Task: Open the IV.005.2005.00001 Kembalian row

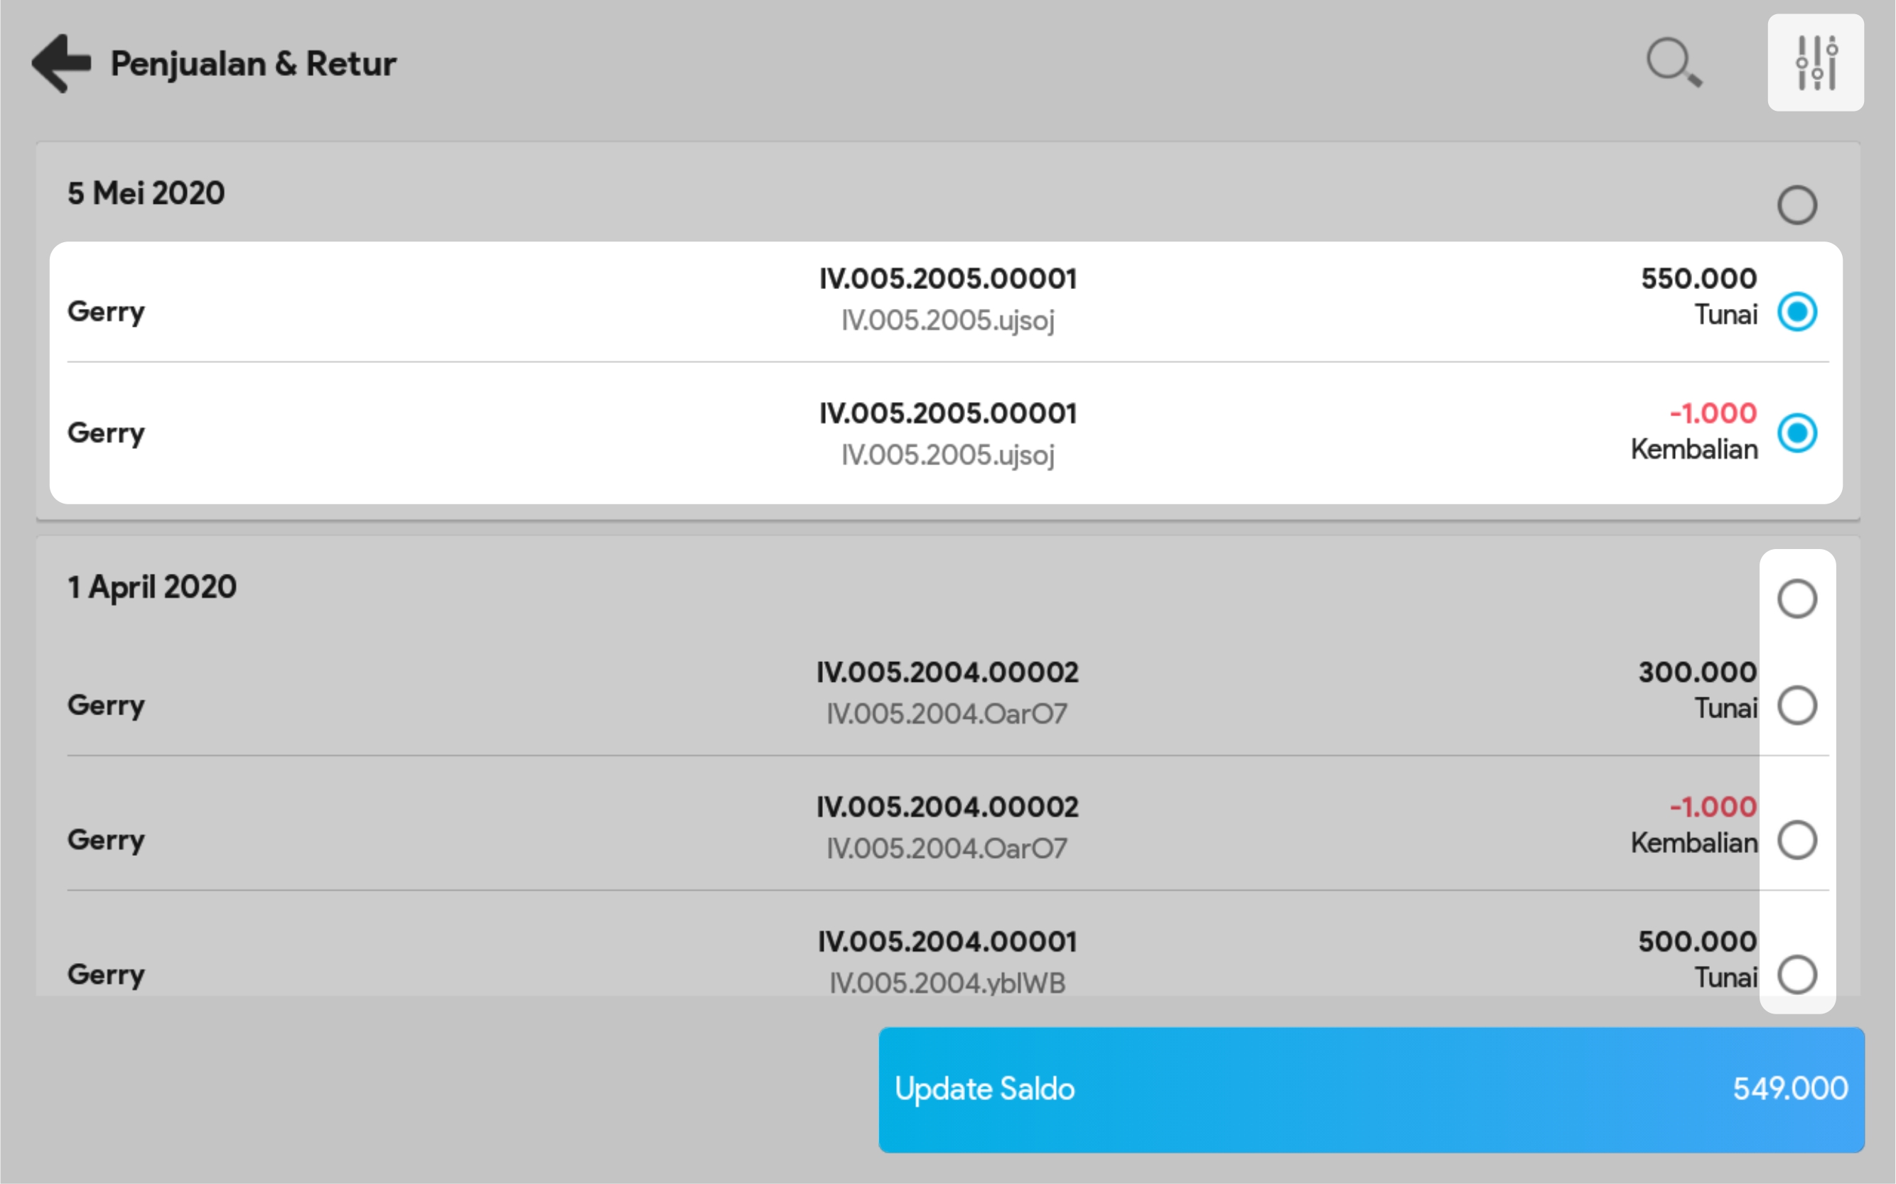Action: 947,434
